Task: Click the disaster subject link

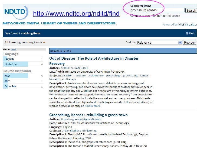Action: 67,76
